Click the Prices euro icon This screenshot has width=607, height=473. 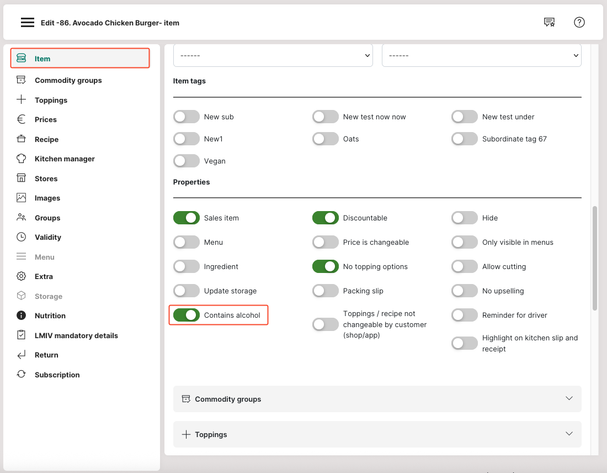click(x=22, y=119)
